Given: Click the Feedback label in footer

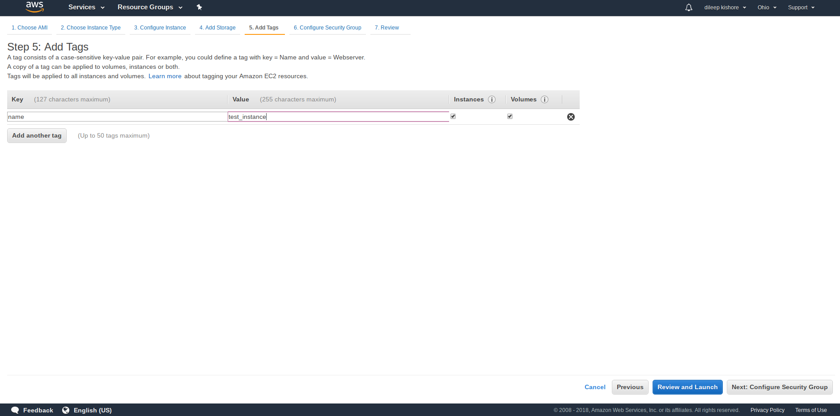Looking at the screenshot, I should pyautogui.click(x=38, y=410).
